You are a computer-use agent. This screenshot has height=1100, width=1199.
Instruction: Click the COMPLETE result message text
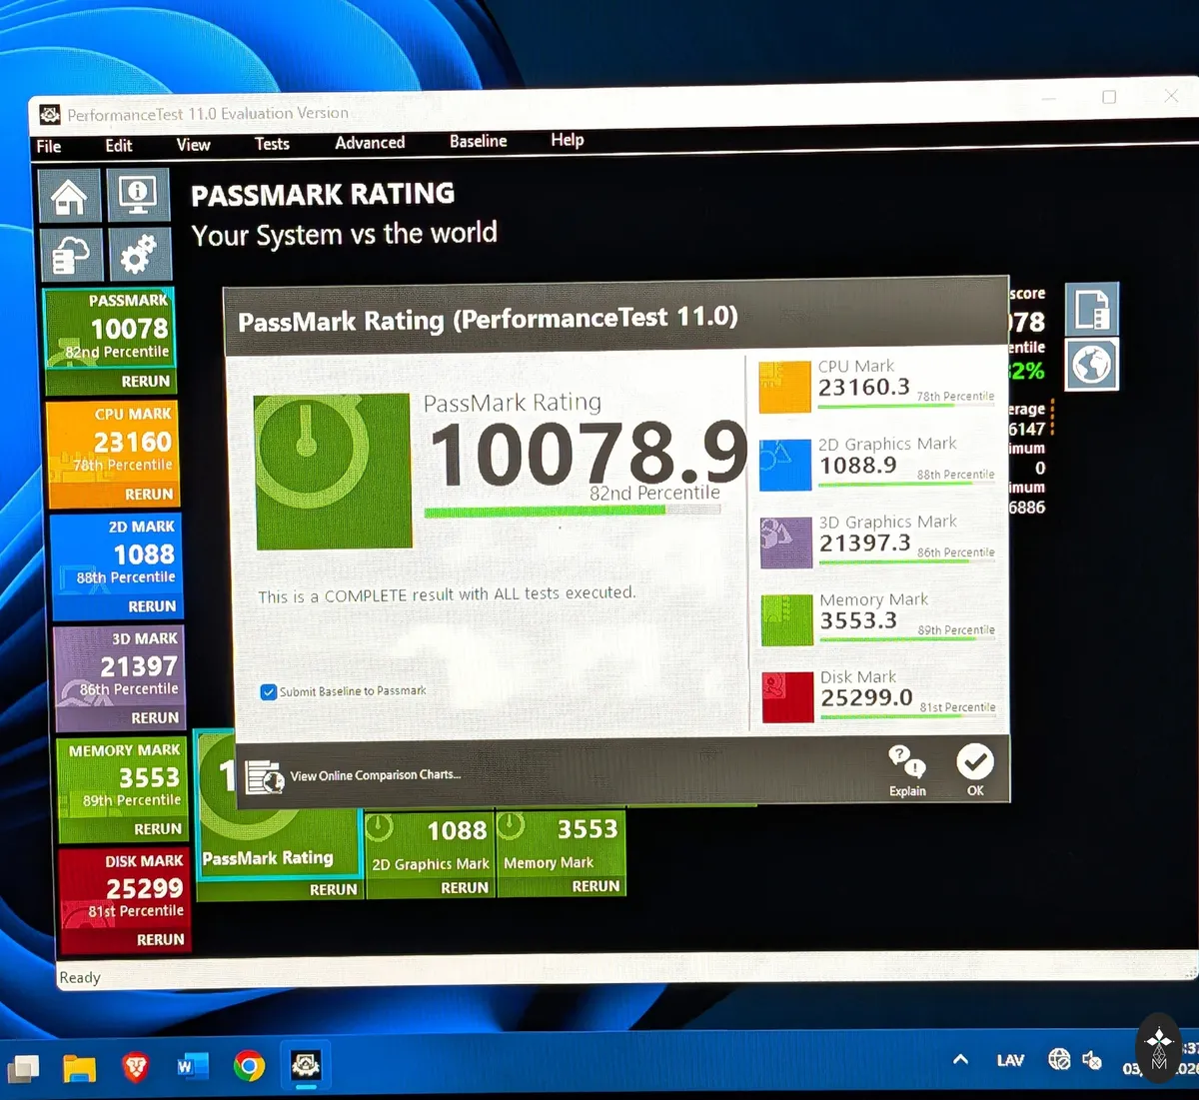pos(447,594)
